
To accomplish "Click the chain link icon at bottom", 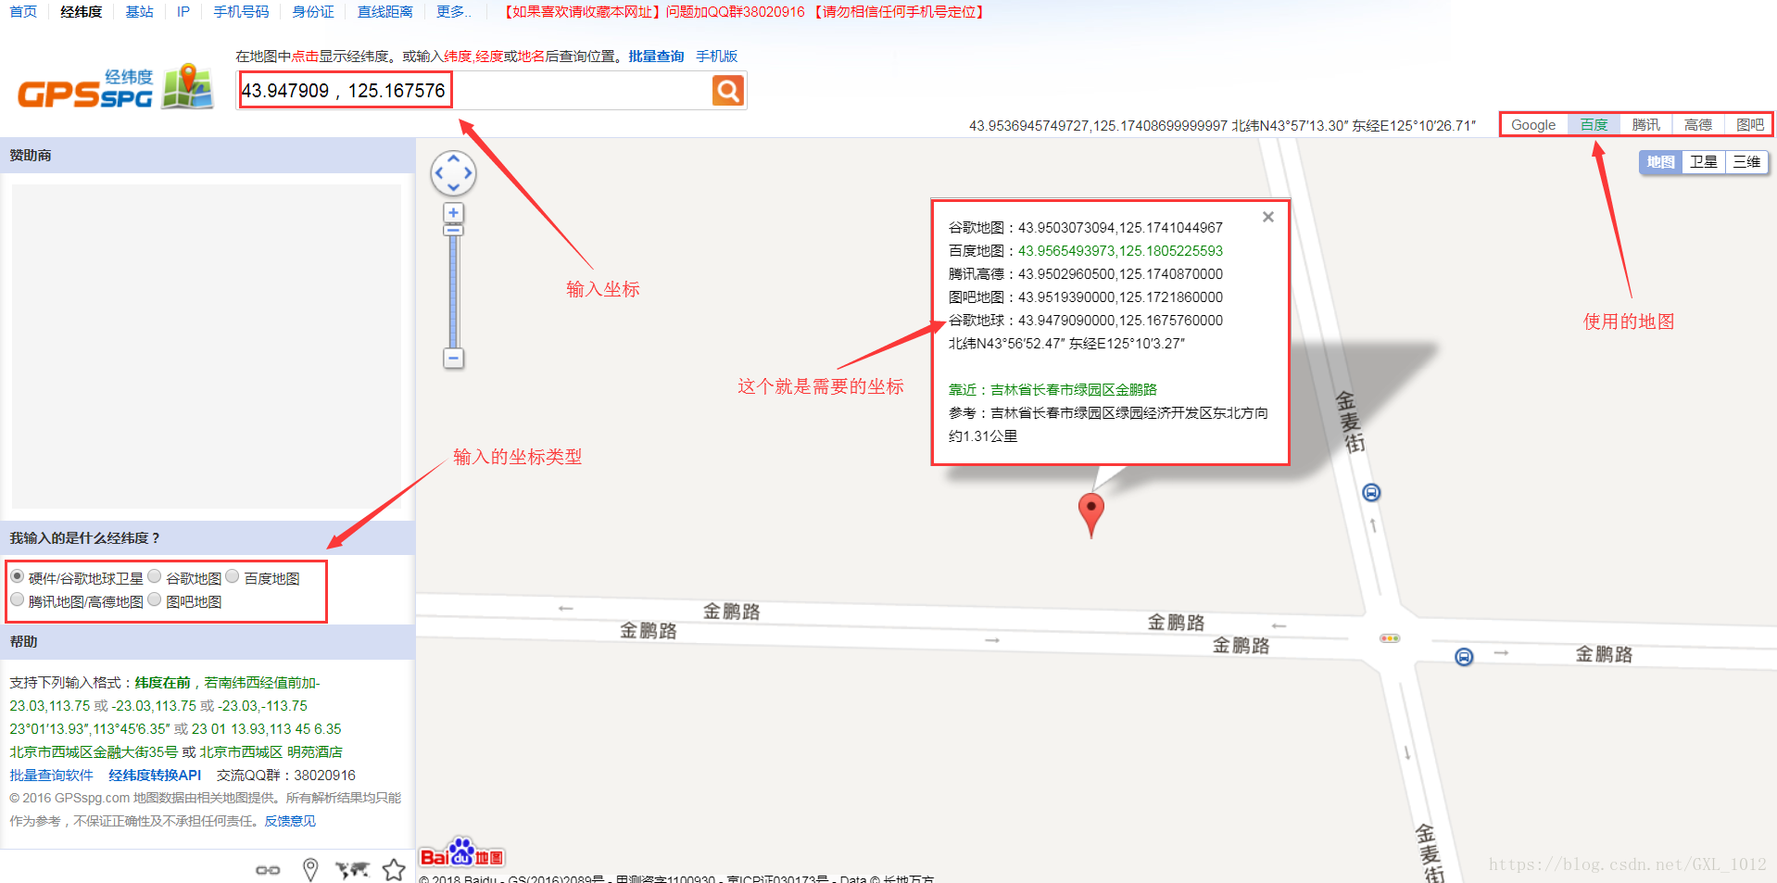I will click(268, 870).
